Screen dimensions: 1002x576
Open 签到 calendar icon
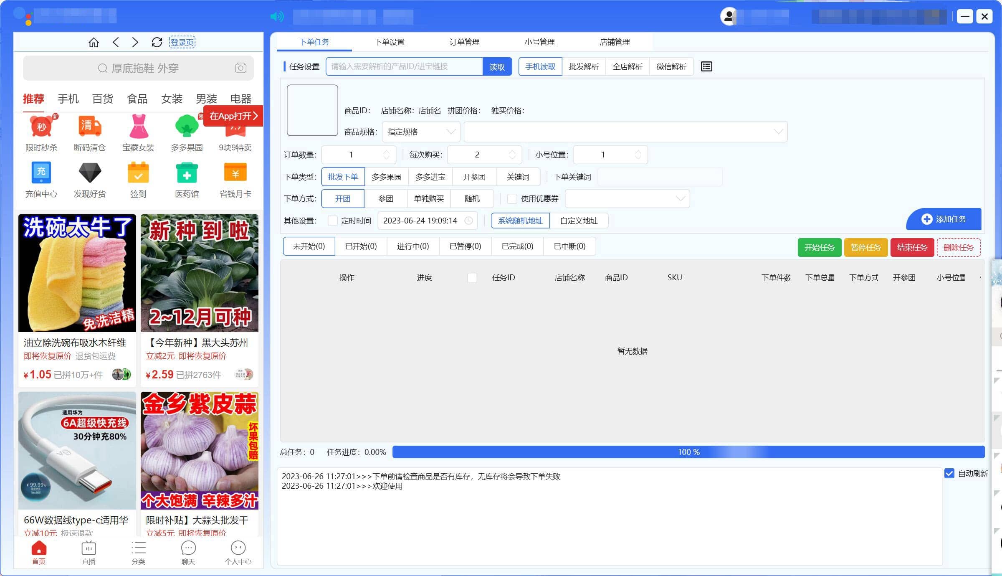pyautogui.click(x=138, y=173)
